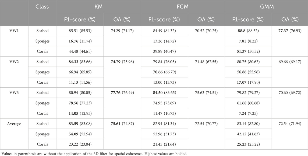Select the VW1 row label
308x156 pixels.
tap(14, 31)
